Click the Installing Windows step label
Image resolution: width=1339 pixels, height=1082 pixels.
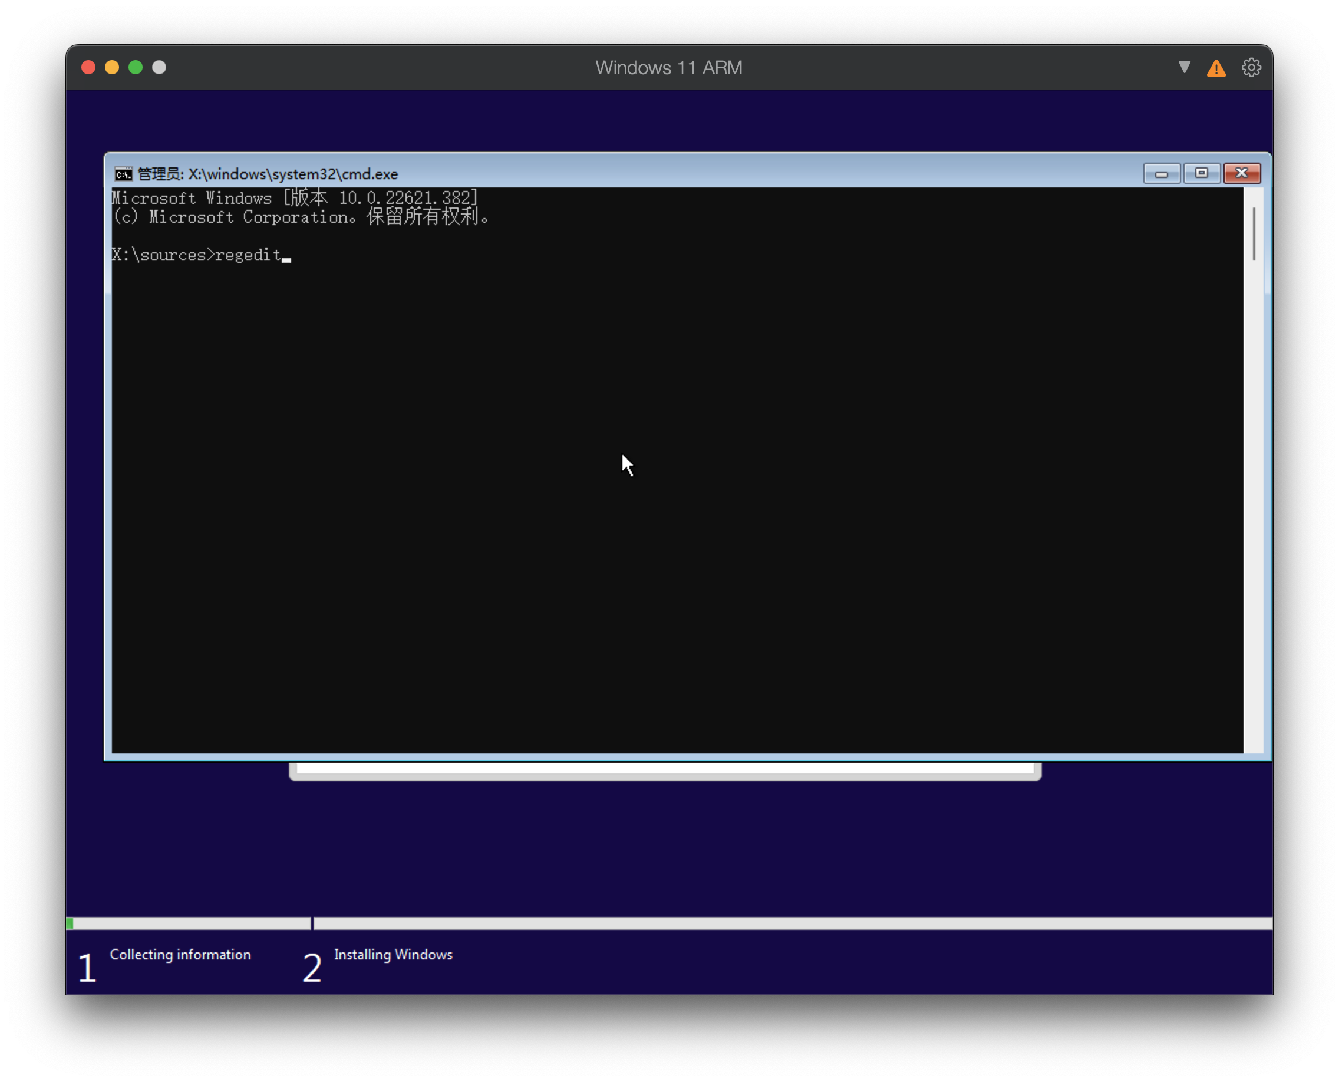[x=393, y=954]
